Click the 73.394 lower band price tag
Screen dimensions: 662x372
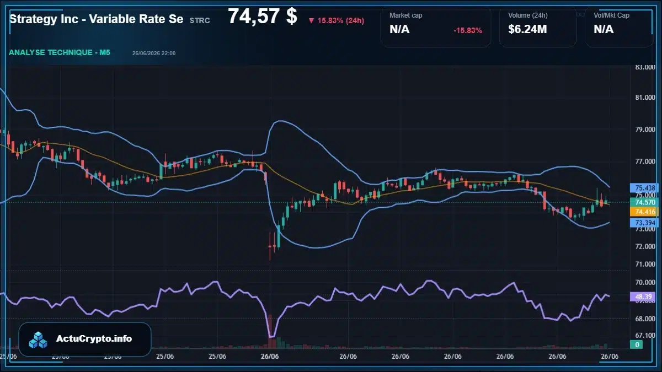point(645,223)
